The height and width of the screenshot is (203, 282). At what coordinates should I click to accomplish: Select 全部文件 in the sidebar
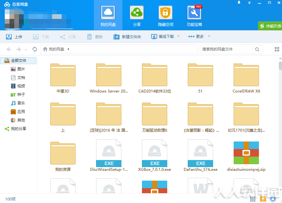pos(18,61)
